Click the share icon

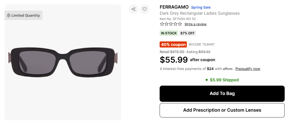click(133, 9)
